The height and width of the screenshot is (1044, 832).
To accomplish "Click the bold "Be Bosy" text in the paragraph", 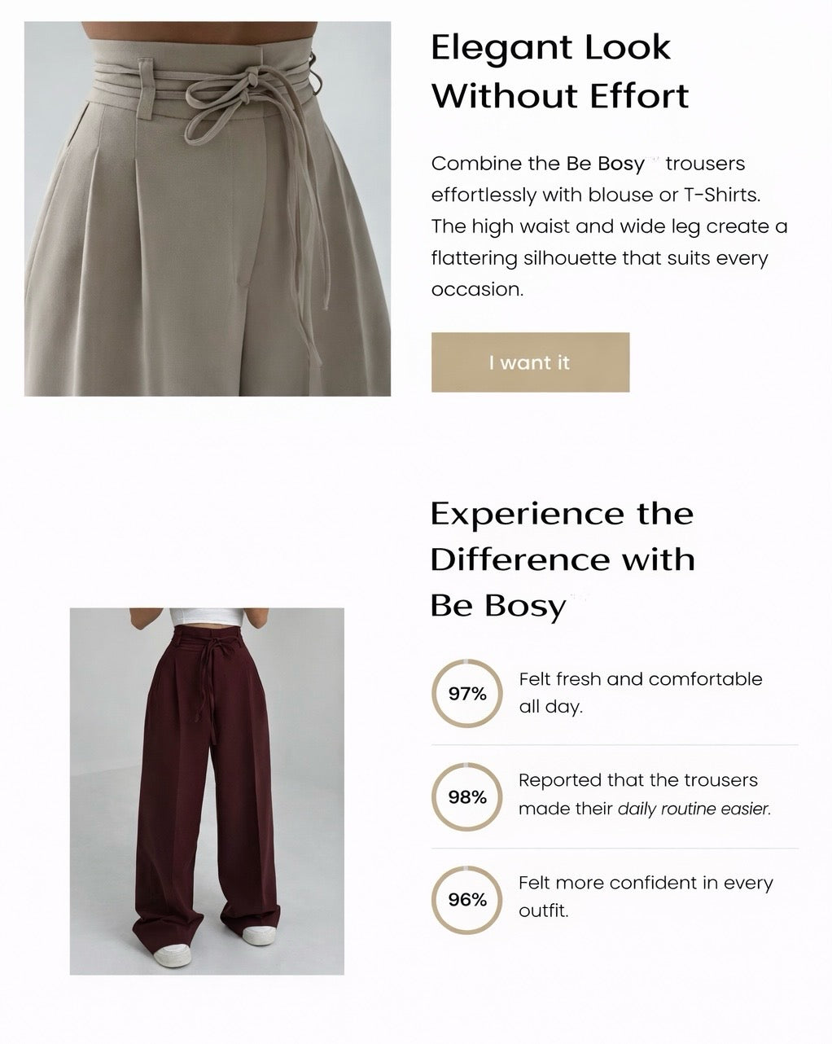I will [605, 164].
